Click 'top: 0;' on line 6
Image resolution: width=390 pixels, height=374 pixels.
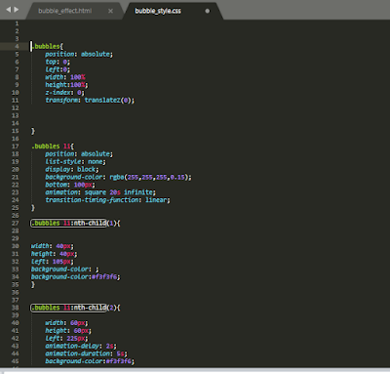click(58, 62)
